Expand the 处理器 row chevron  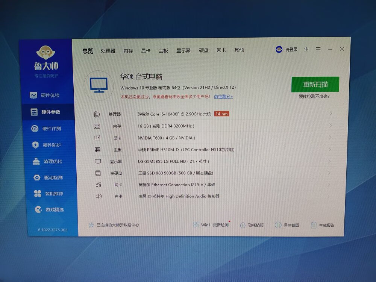[331, 113]
